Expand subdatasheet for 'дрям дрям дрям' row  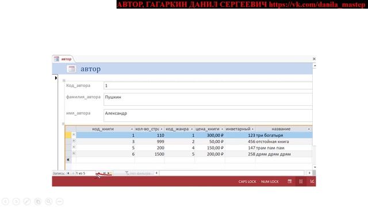click(74, 154)
